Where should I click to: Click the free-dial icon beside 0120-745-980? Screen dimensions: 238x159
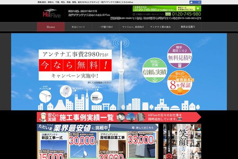pyautogui.click(x=168, y=14)
